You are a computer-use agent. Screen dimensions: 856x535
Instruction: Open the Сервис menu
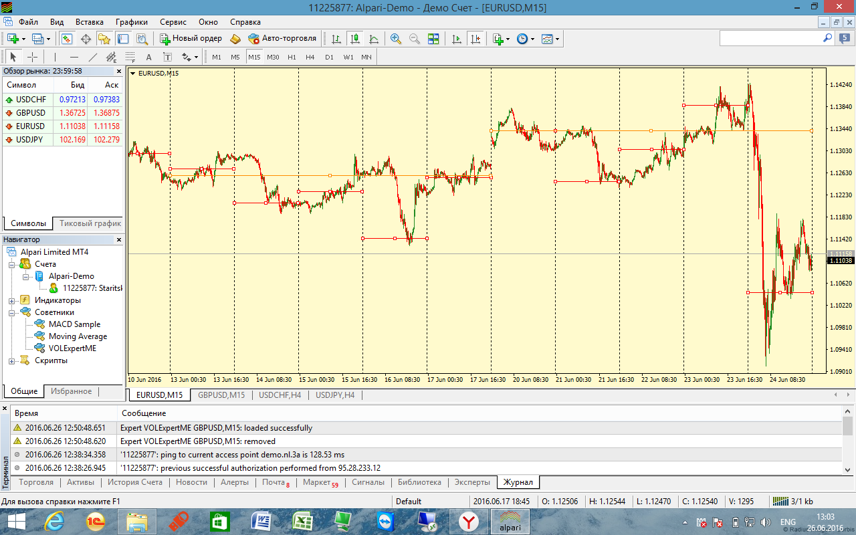tap(173, 22)
